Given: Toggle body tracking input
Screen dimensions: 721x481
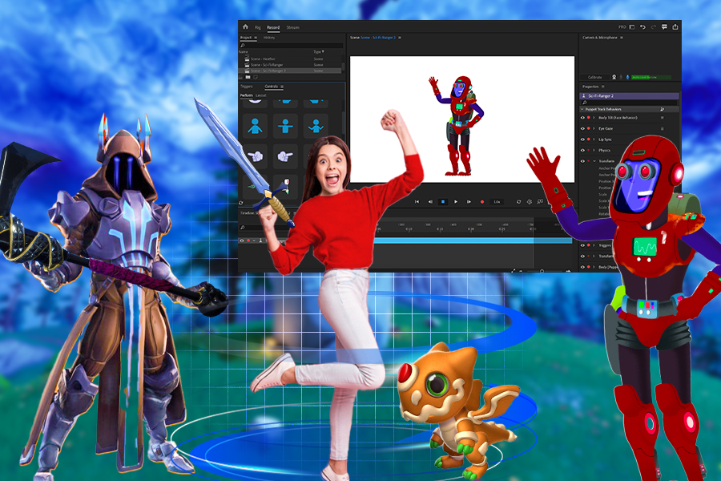Looking at the screenshot, I should tap(621, 77).
